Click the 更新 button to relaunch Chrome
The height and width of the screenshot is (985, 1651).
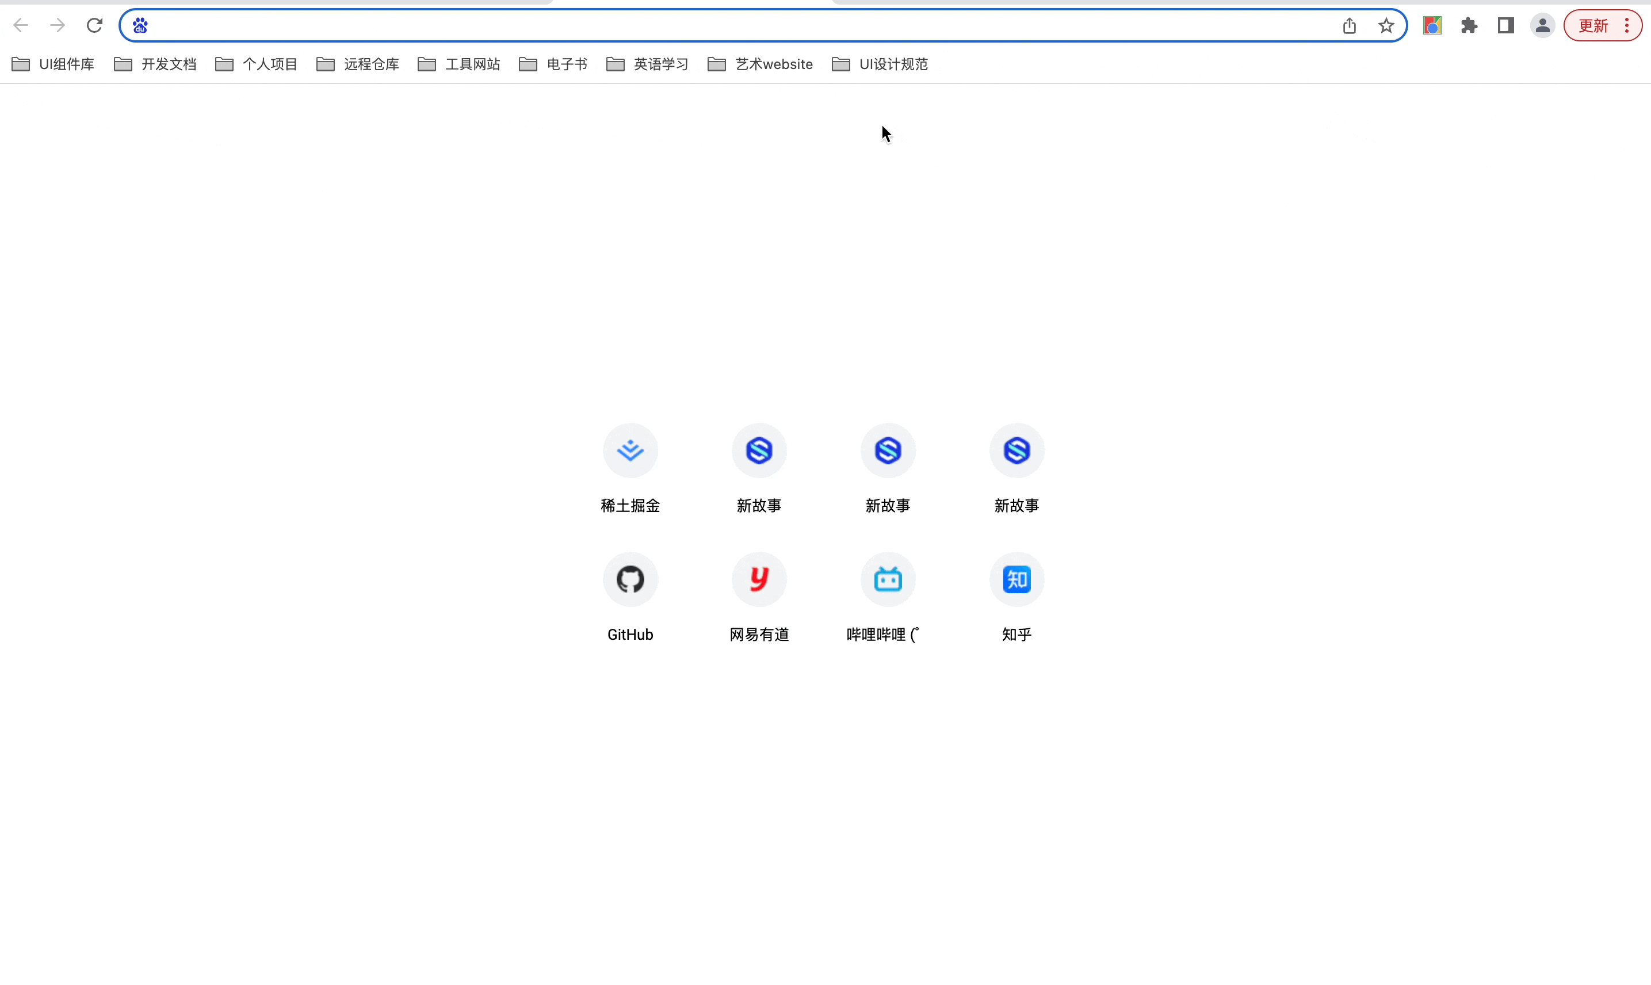point(1592,25)
